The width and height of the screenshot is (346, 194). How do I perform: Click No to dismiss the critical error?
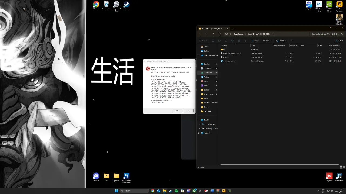coord(188,111)
